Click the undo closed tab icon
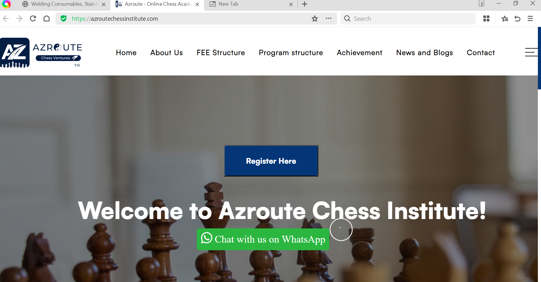 517,19
